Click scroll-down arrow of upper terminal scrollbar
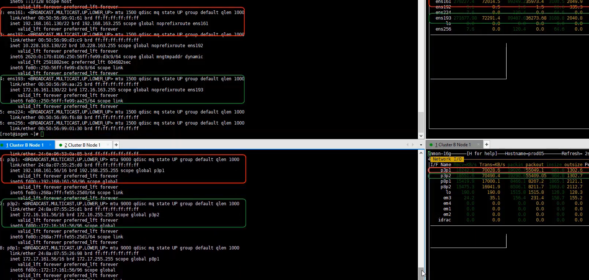 [x=421, y=136]
